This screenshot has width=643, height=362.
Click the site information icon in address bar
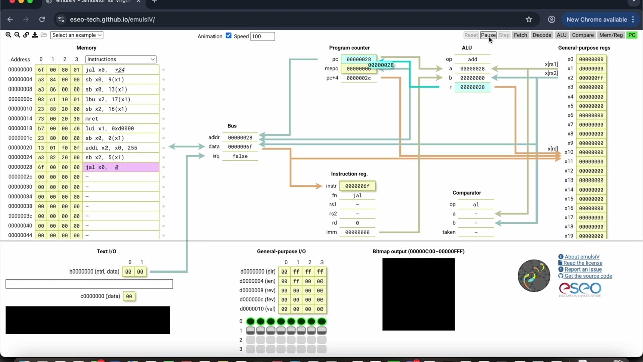[61, 19]
